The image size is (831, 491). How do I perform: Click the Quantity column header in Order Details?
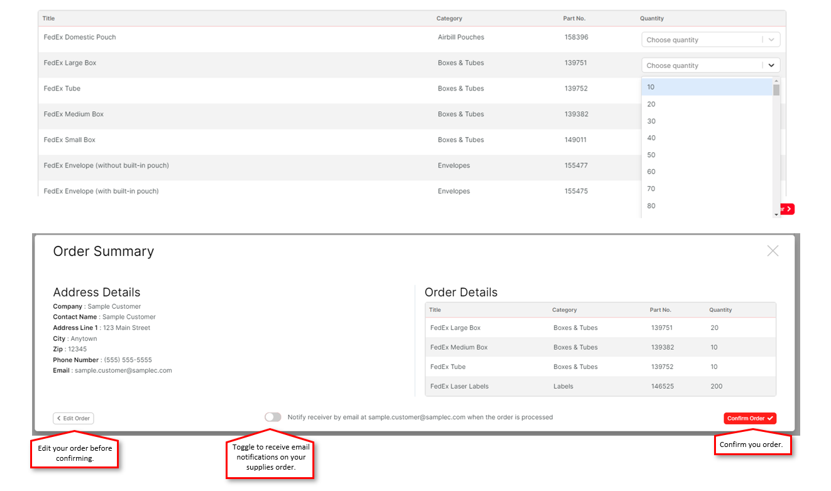(720, 309)
